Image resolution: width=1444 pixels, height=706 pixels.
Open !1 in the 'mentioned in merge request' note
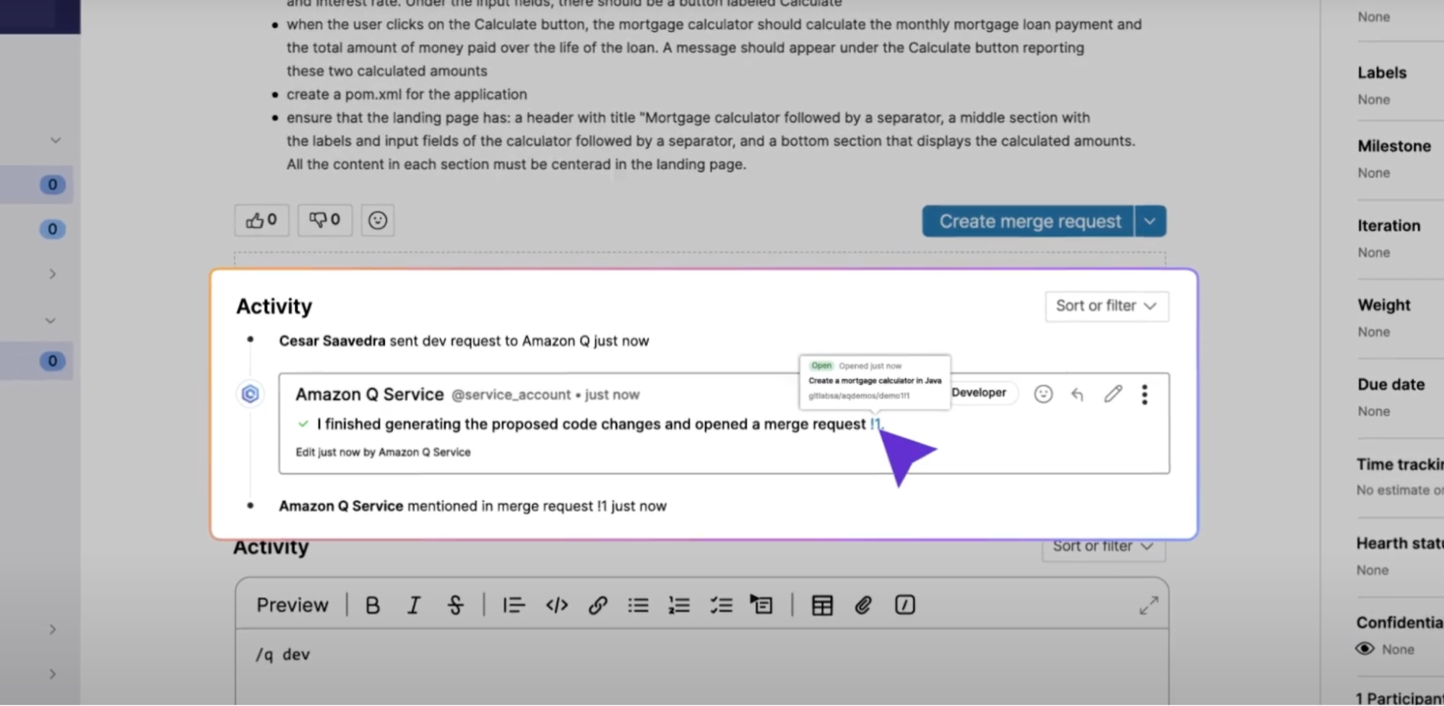(602, 506)
